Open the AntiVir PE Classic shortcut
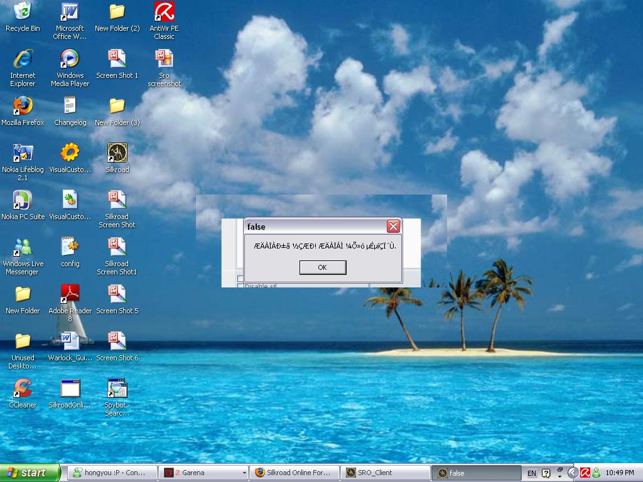The image size is (643, 482). pos(164,12)
